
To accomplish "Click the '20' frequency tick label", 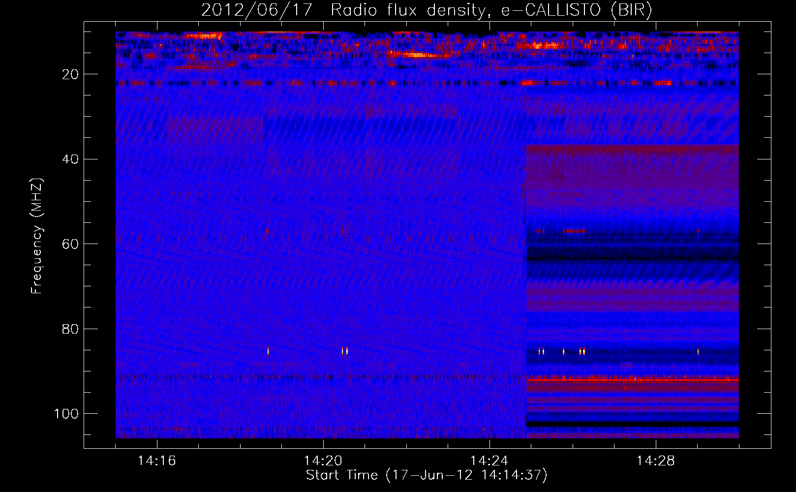I will (71, 74).
